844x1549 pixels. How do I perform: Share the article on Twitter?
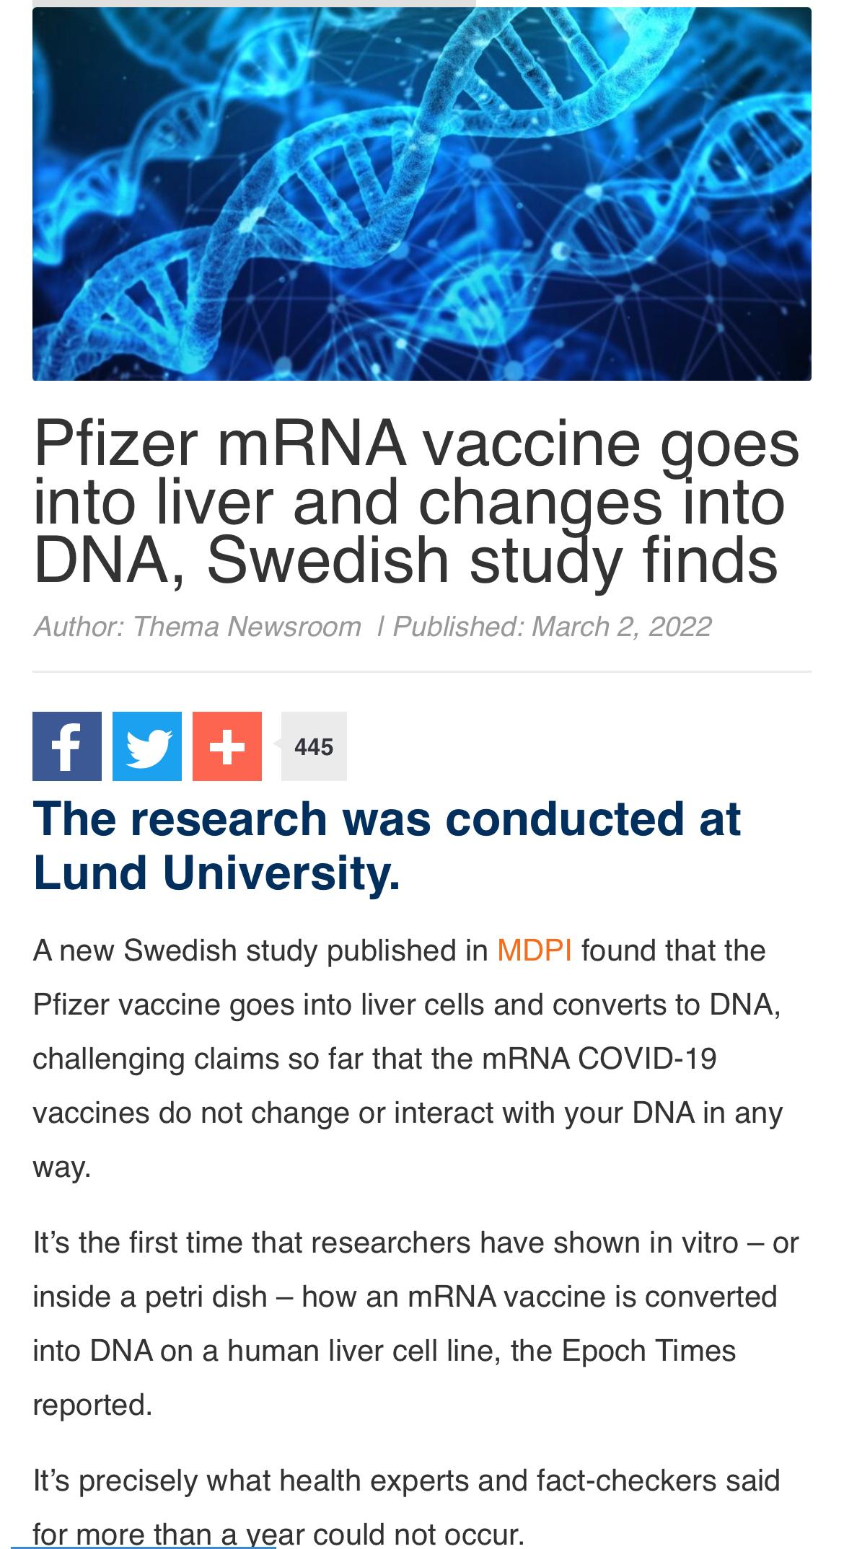point(147,746)
